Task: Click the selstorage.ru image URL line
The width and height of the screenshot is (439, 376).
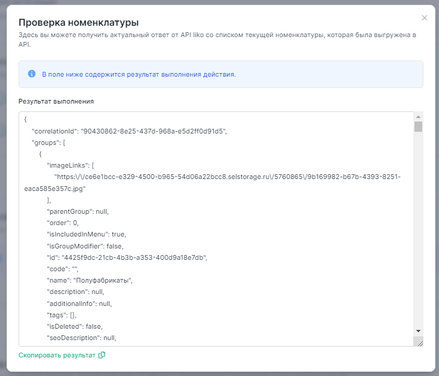Action: tap(223, 177)
